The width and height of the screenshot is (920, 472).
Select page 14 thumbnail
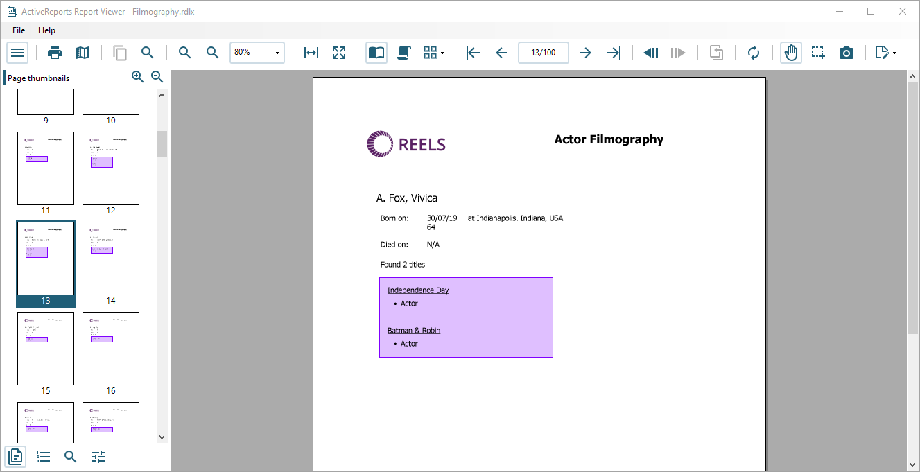tap(111, 259)
